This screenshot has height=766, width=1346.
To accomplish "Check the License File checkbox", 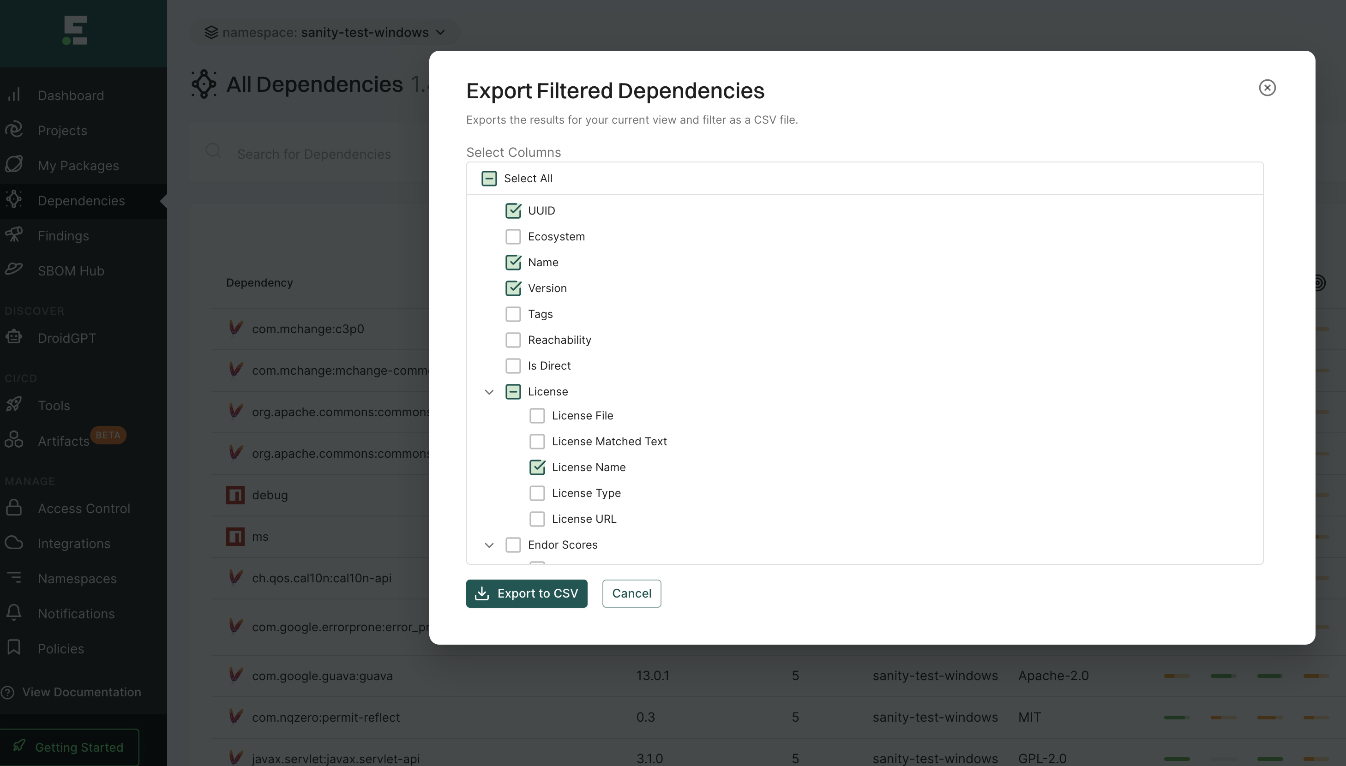I will pyautogui.click(x=537, y=415).
